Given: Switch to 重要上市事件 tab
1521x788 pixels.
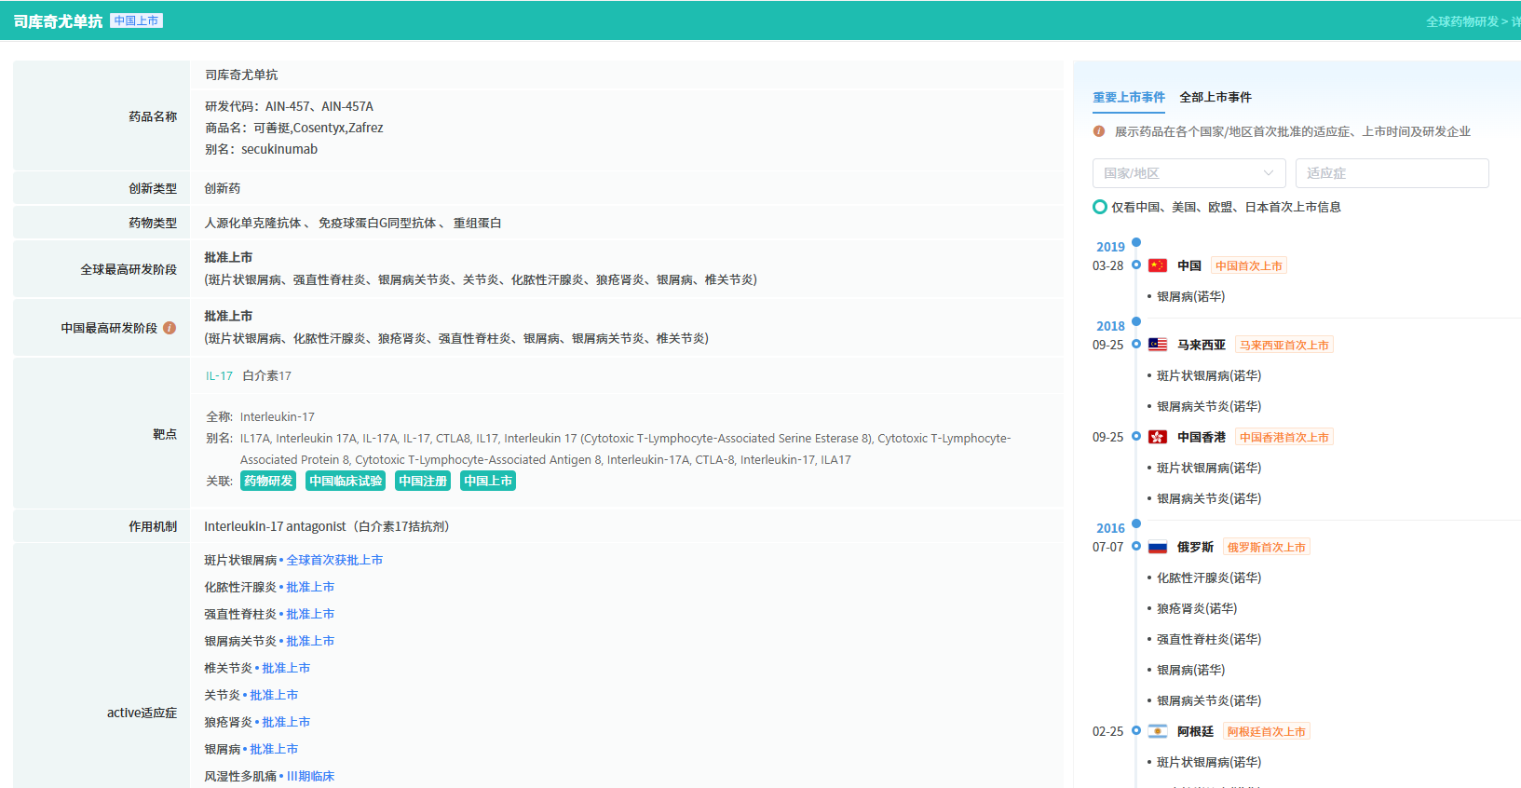Looking at the screenshot, I should point(1129,97).
